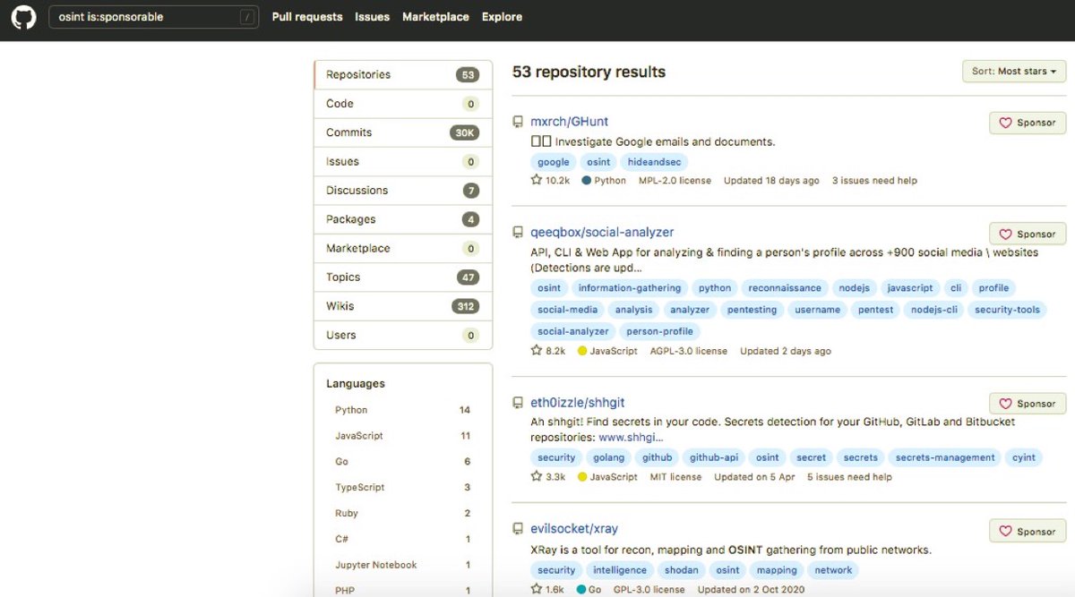Select the Users results filter
The height and width of the screenshot is (597, 1075).
pyautogui.click(x=403, y=336)
